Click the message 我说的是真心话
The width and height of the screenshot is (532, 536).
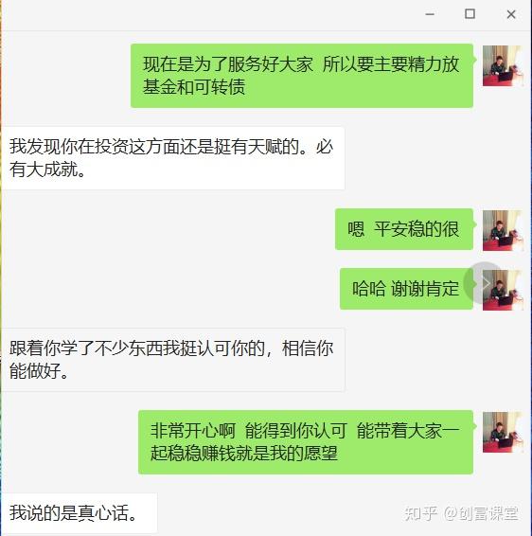[79, 513]
